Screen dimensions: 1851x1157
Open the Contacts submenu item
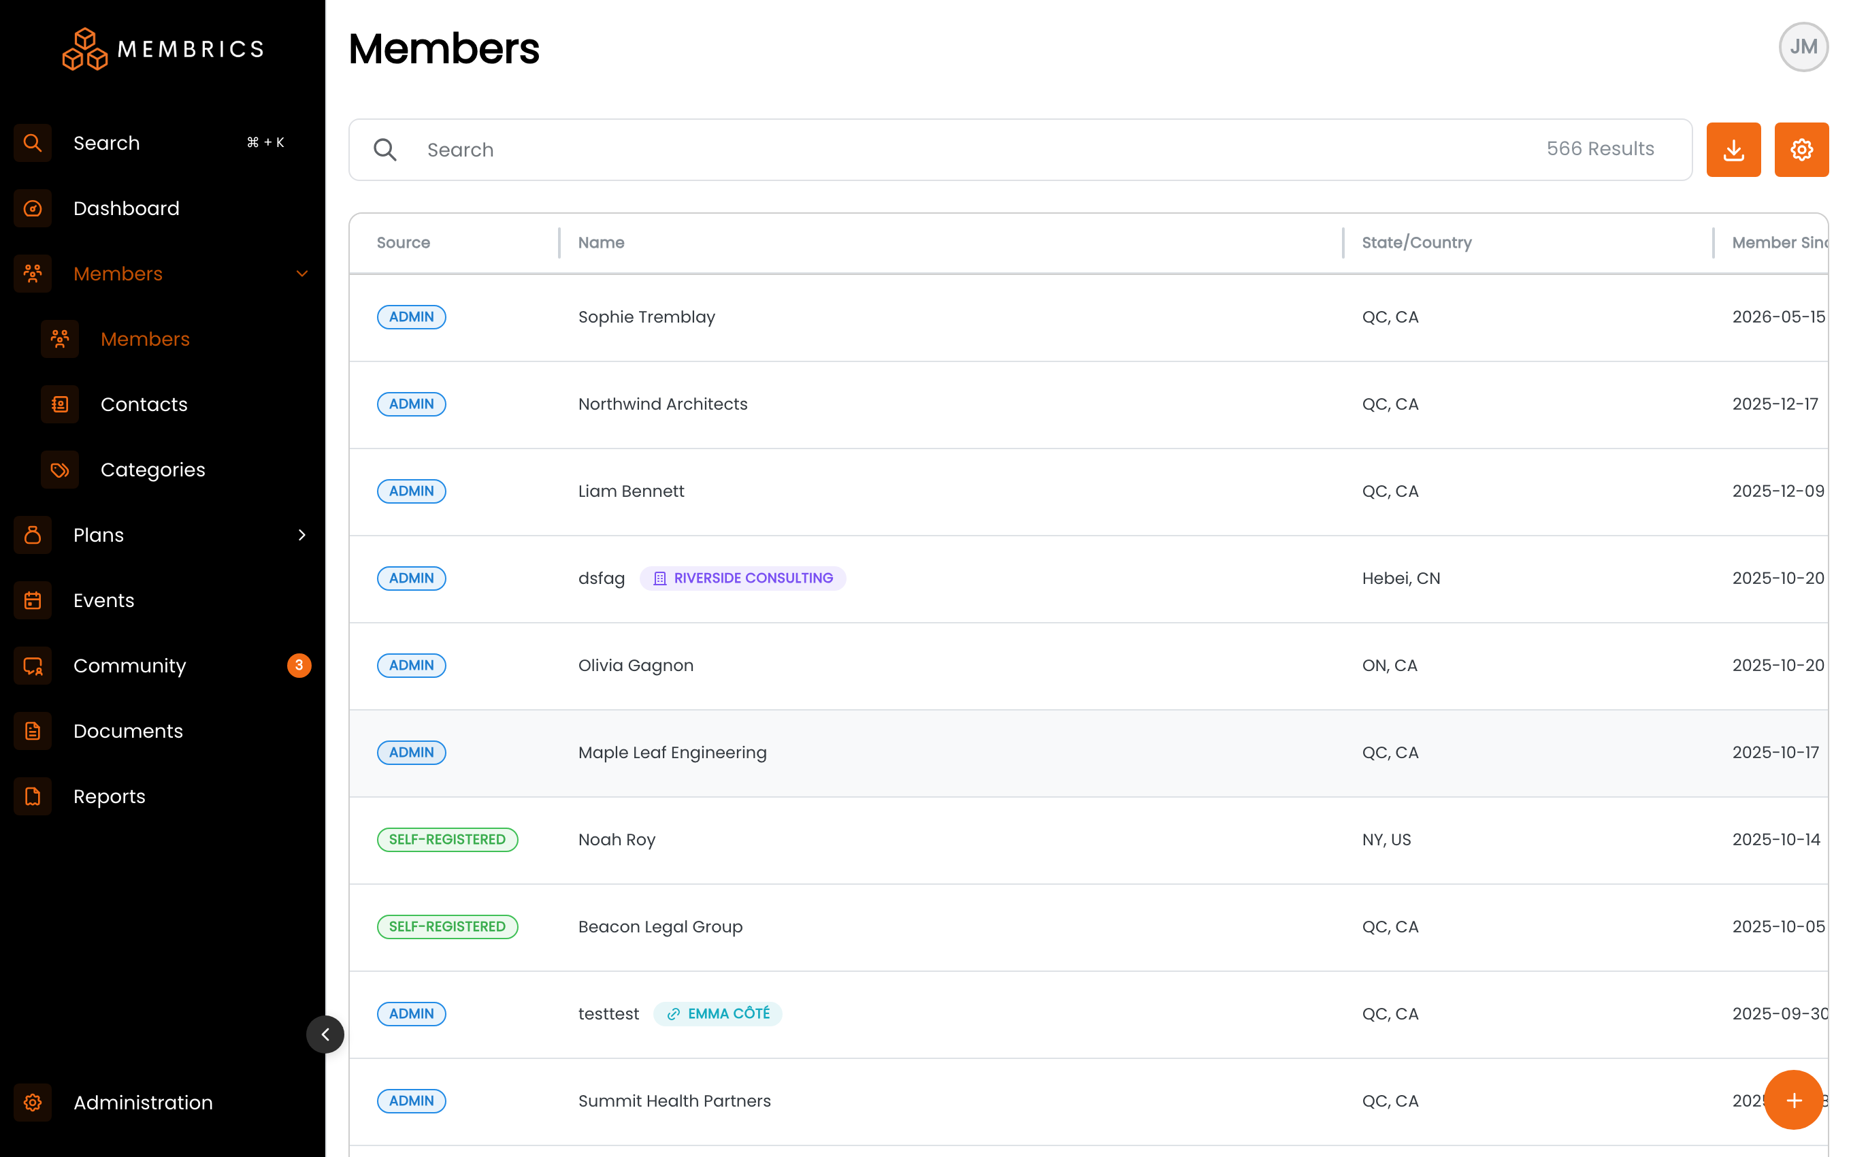(x=144, y=404)
